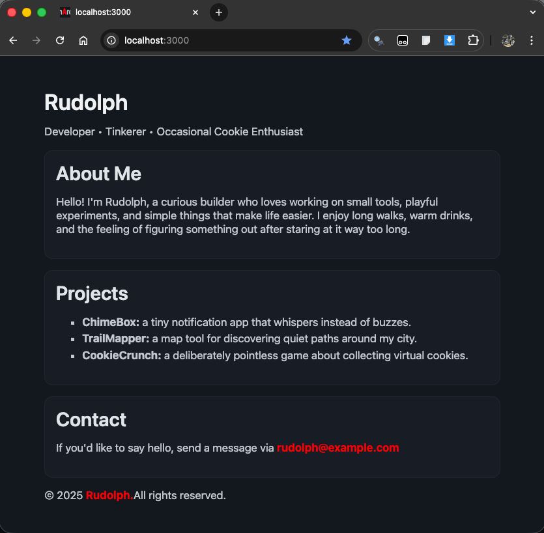Reload the localhost page

pyautogui.click(x=60, y=40)
